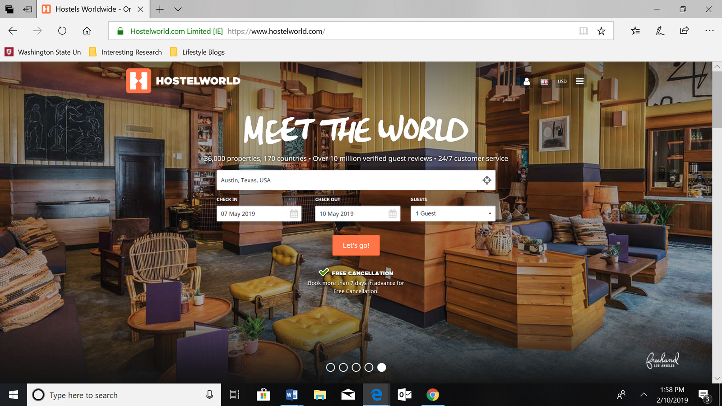Open Washington State Un favorite
The height and width of the screenshot is (406, 722).
tap(43, 52)
